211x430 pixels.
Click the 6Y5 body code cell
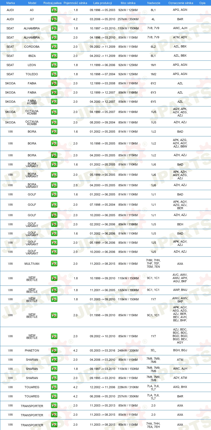tap(153, 102)
